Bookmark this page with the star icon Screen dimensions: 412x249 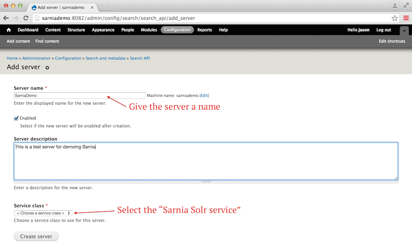394,18
